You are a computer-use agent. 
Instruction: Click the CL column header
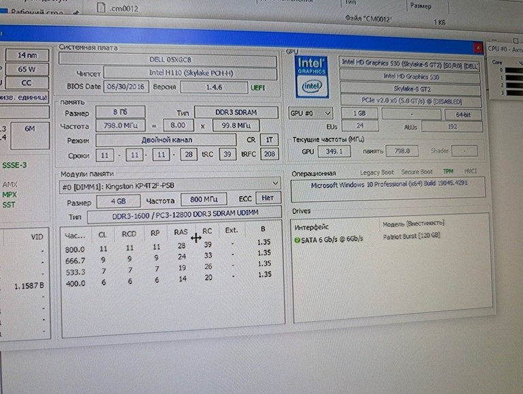102,234
